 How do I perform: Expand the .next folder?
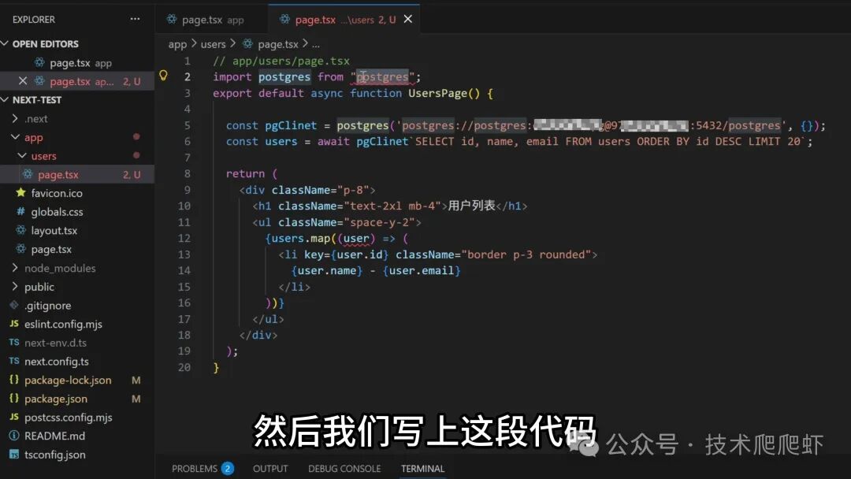point(35,118)
